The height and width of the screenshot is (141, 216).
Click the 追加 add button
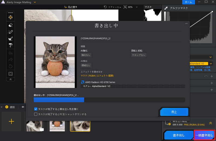[10, 107]
